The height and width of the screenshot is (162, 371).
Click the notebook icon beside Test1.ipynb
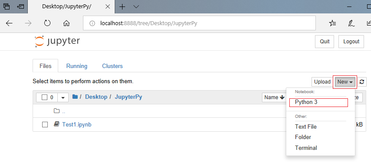pyautogui.click(x=56, y=124)
